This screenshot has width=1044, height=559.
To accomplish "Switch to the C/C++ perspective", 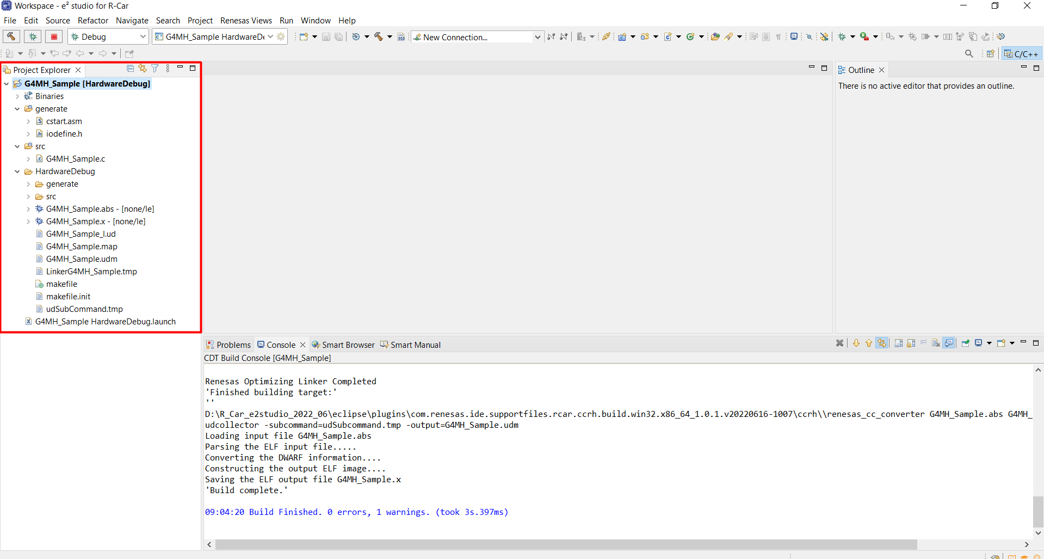I will pos(1021,53).
